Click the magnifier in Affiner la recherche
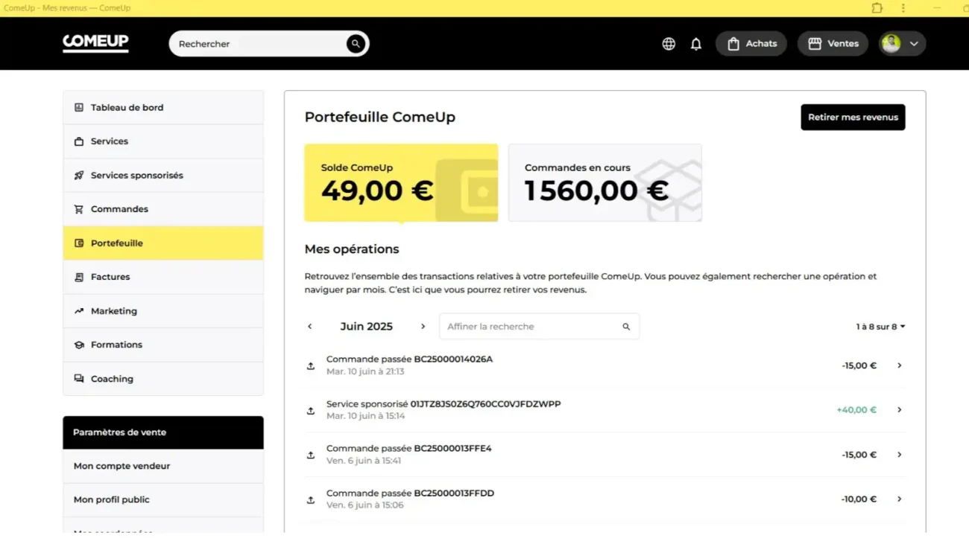The image size is (969, 544). [626, 327]
